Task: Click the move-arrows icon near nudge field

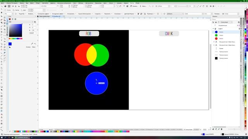Action: point(223,14)
